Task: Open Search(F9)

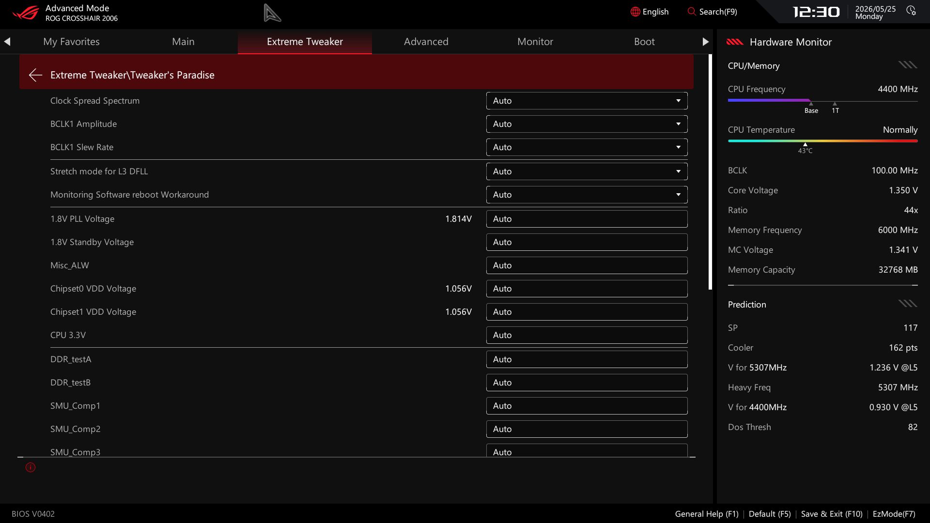Action: (712, 12)
